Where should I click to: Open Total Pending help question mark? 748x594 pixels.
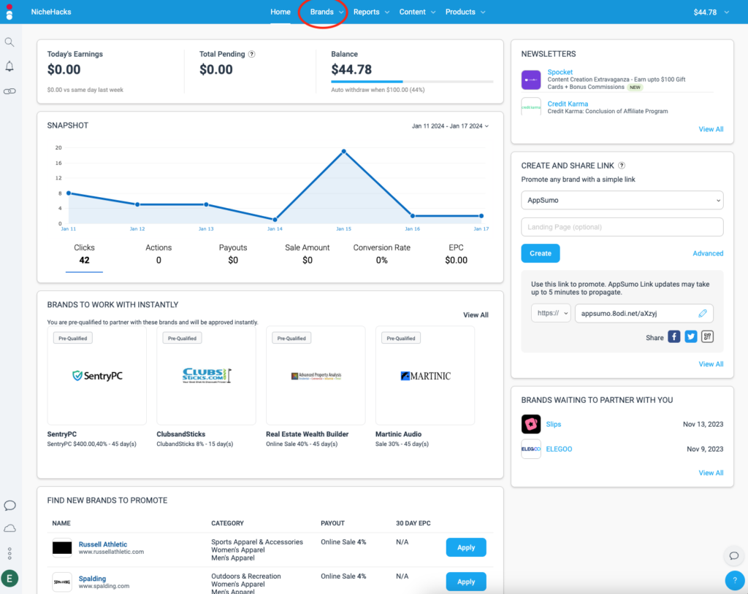coord(252,54)
